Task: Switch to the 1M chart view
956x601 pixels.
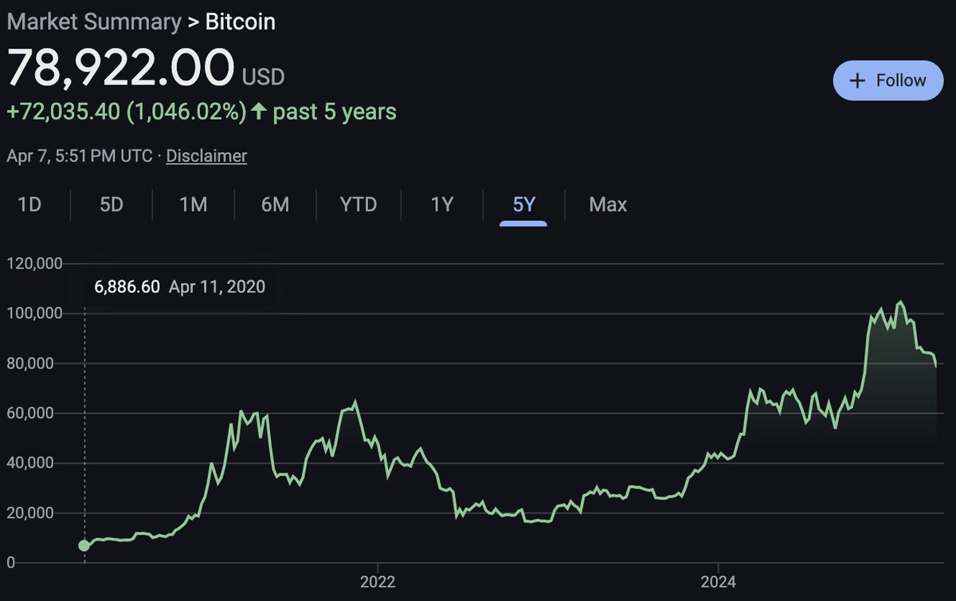Action: 192,205
